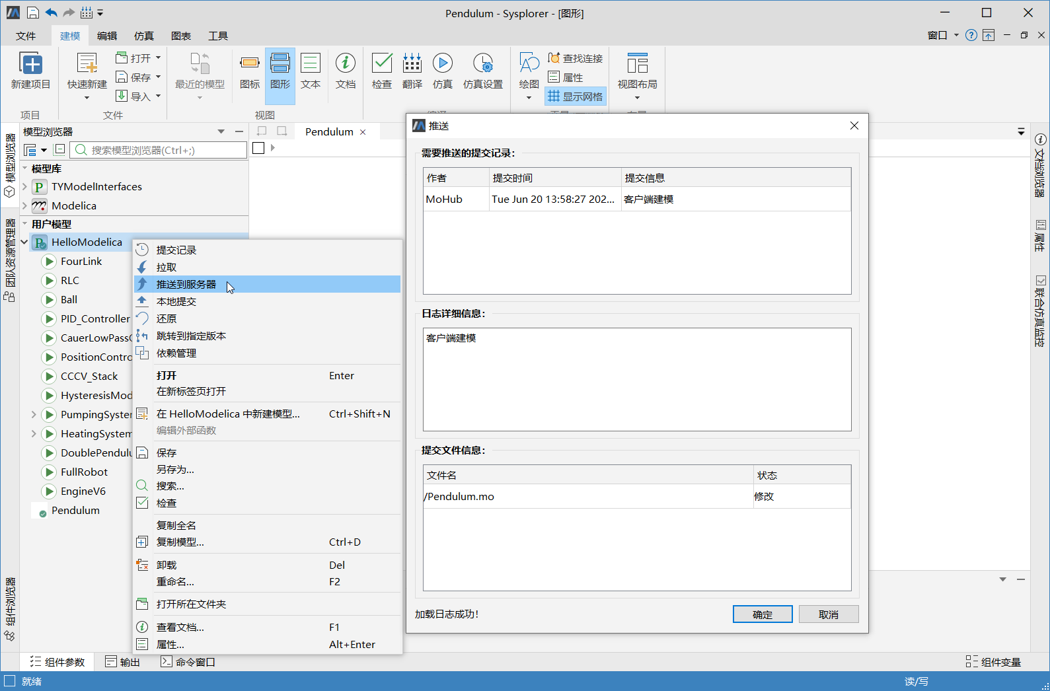Open the 文件 menu

(26, 36)
